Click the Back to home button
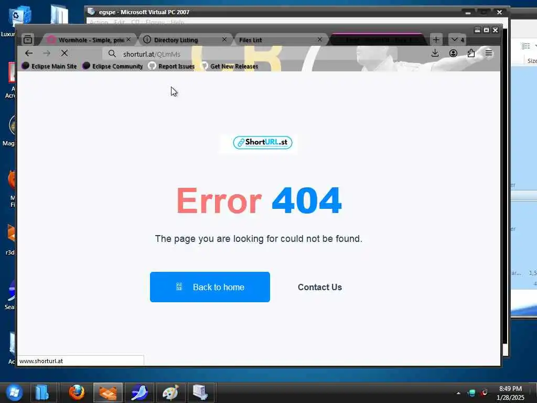 pyautogui.click(x=210, y=287)
